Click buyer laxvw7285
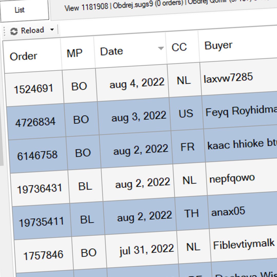The height and width of the screenshot is (277, 277). pos(228,78)
